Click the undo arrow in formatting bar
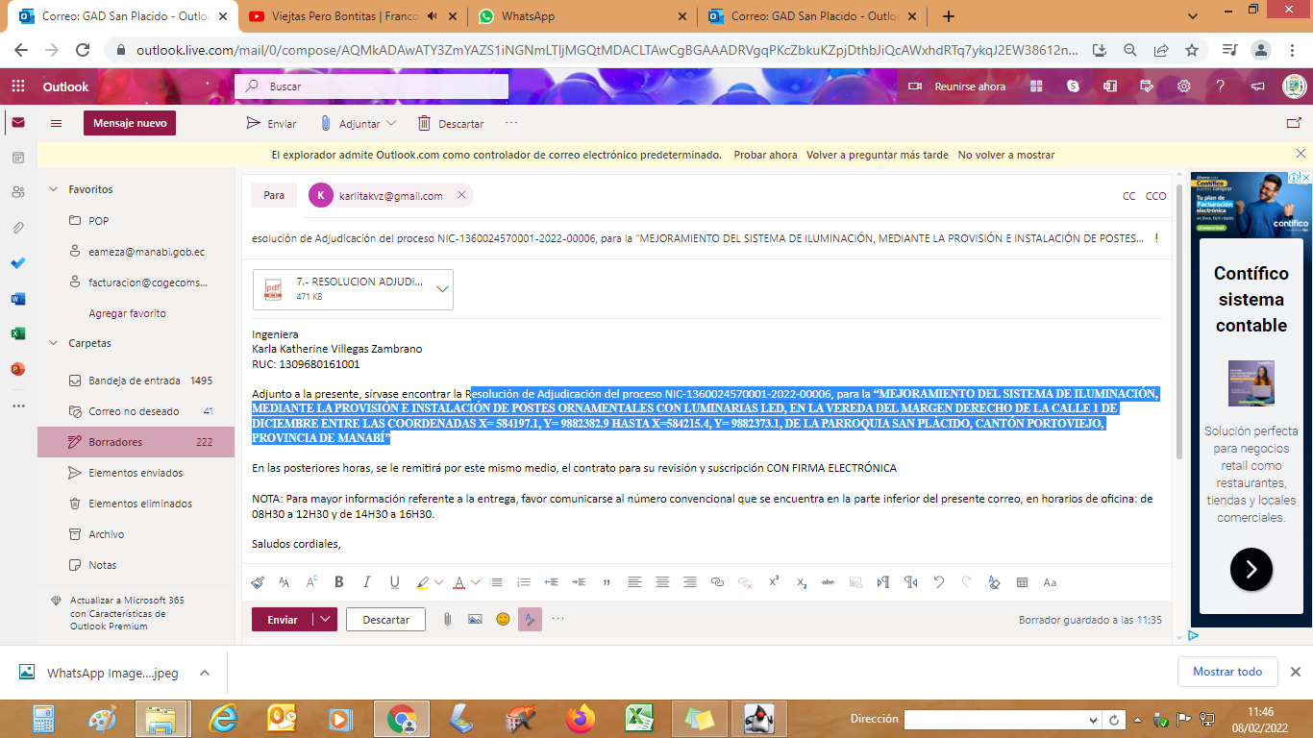 pos(939,582)
